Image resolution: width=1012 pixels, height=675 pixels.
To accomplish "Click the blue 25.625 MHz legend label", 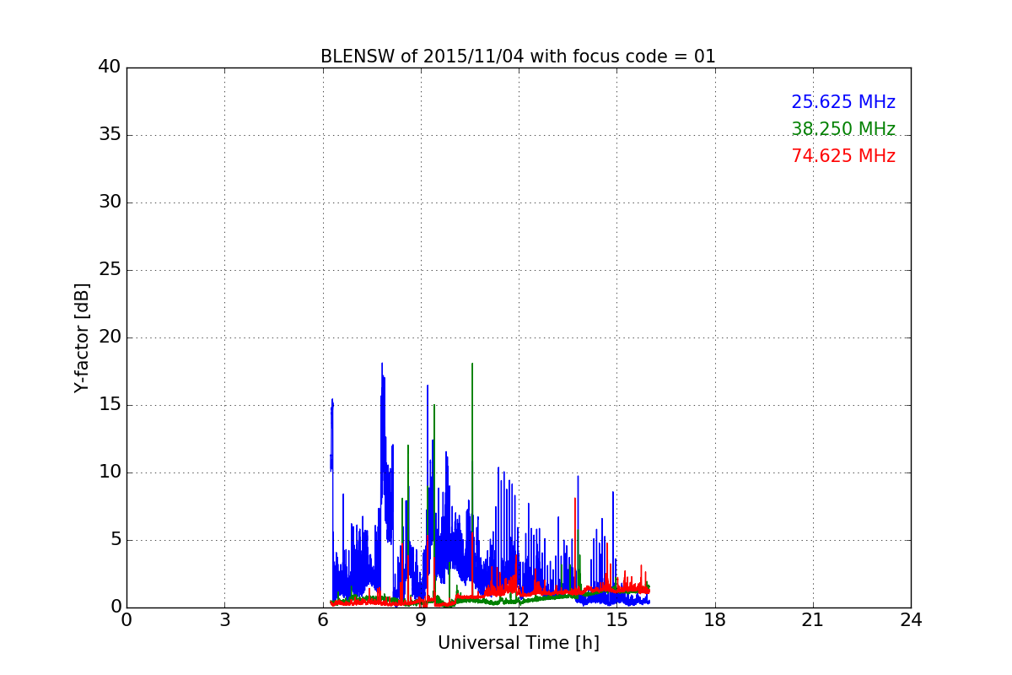I will point(842,102).
